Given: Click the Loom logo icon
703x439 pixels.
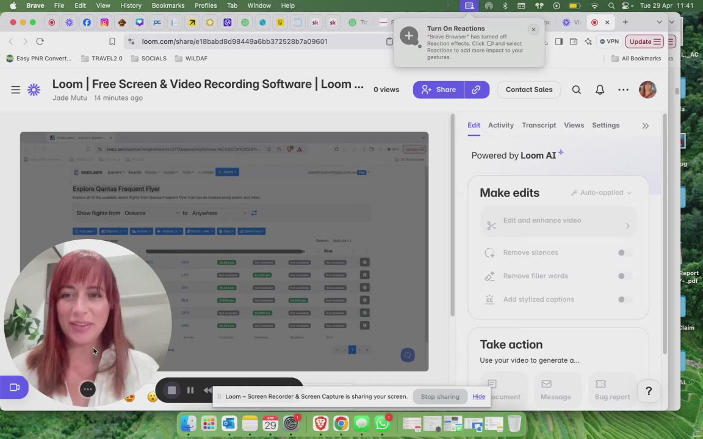Looking at the screenshot, I should pos(34,90).
